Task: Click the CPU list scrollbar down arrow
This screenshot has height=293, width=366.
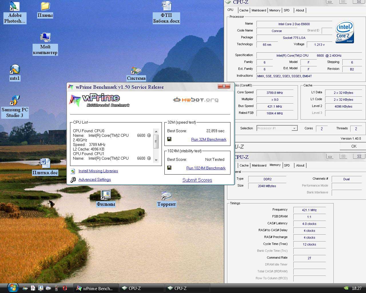Action: 156,160
